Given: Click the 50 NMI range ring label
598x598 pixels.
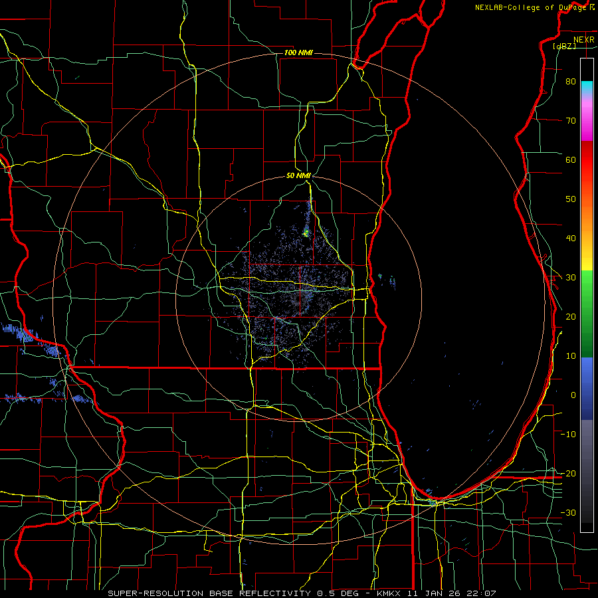Looking at the screenshot, I should click(298, 176).
